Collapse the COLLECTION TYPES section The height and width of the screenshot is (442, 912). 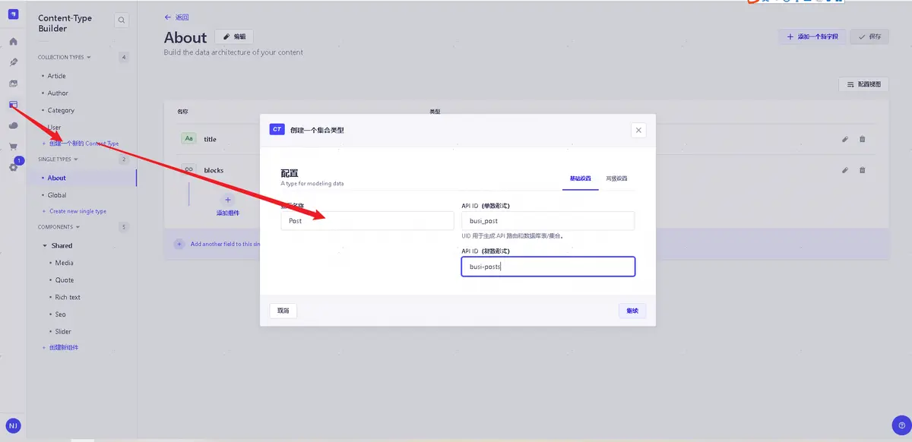point(65,57)
